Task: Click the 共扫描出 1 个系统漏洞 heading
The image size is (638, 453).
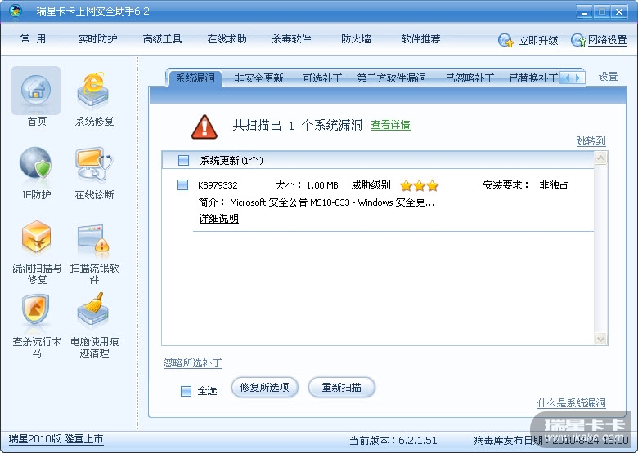Action: [x=298, y=125]
